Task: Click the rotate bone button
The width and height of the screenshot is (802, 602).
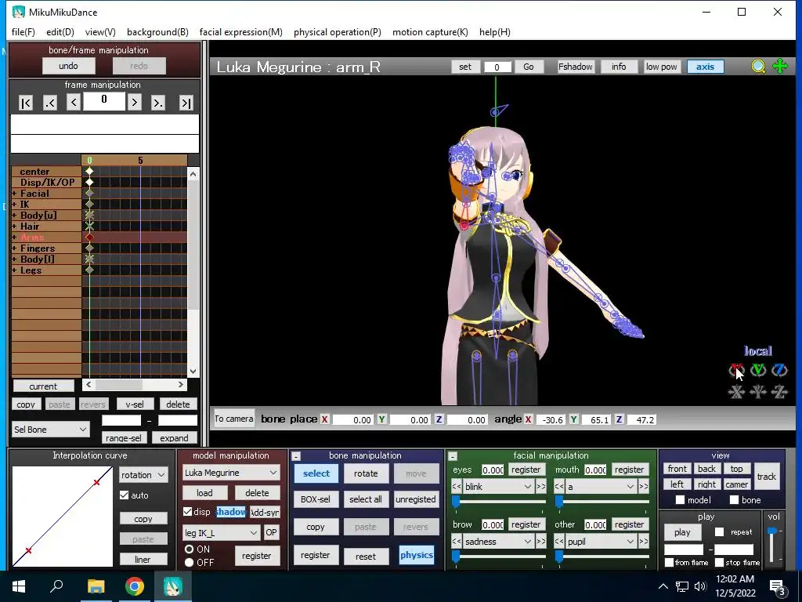Action: [x=366, y=473]
